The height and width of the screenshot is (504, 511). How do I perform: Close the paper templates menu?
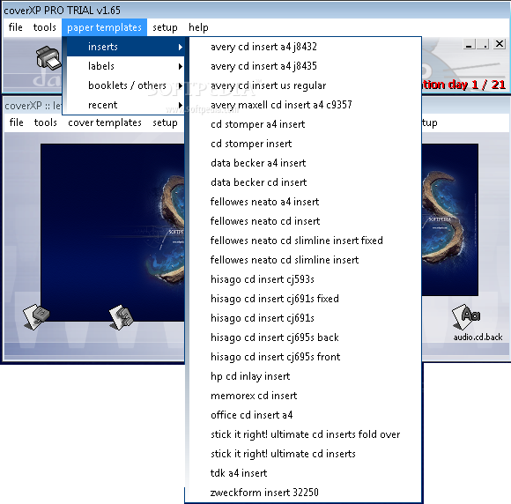[x=104, y=27]
